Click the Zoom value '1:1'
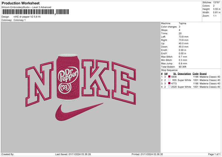The image size is (222, 157). click(x=215, y=16)
